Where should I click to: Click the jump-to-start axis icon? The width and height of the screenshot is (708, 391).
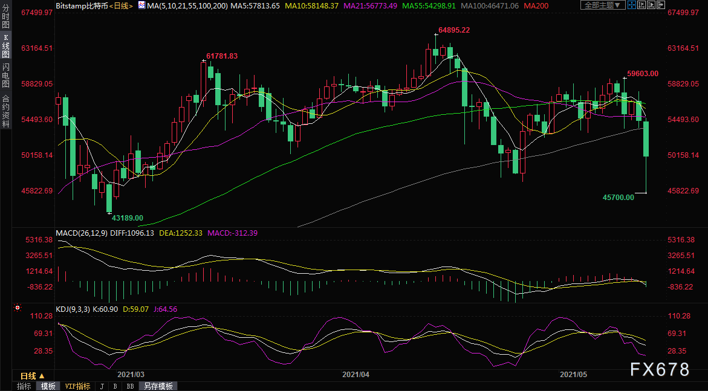click(x=641, y=5)
